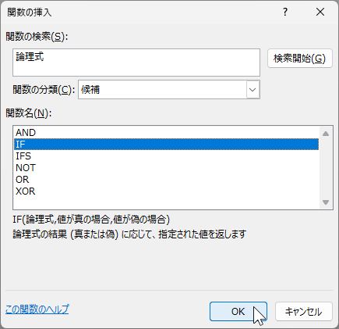This screenshot has width=339, height=329.
Task: Choose IFS from the function list
Action: pos(166,156)
